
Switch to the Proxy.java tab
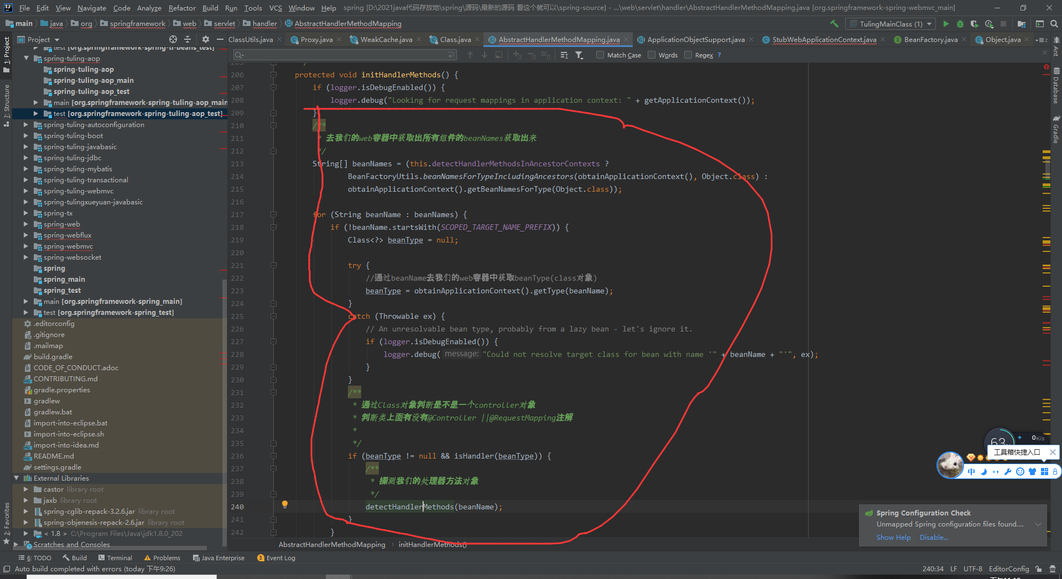[x=316, y=39]
